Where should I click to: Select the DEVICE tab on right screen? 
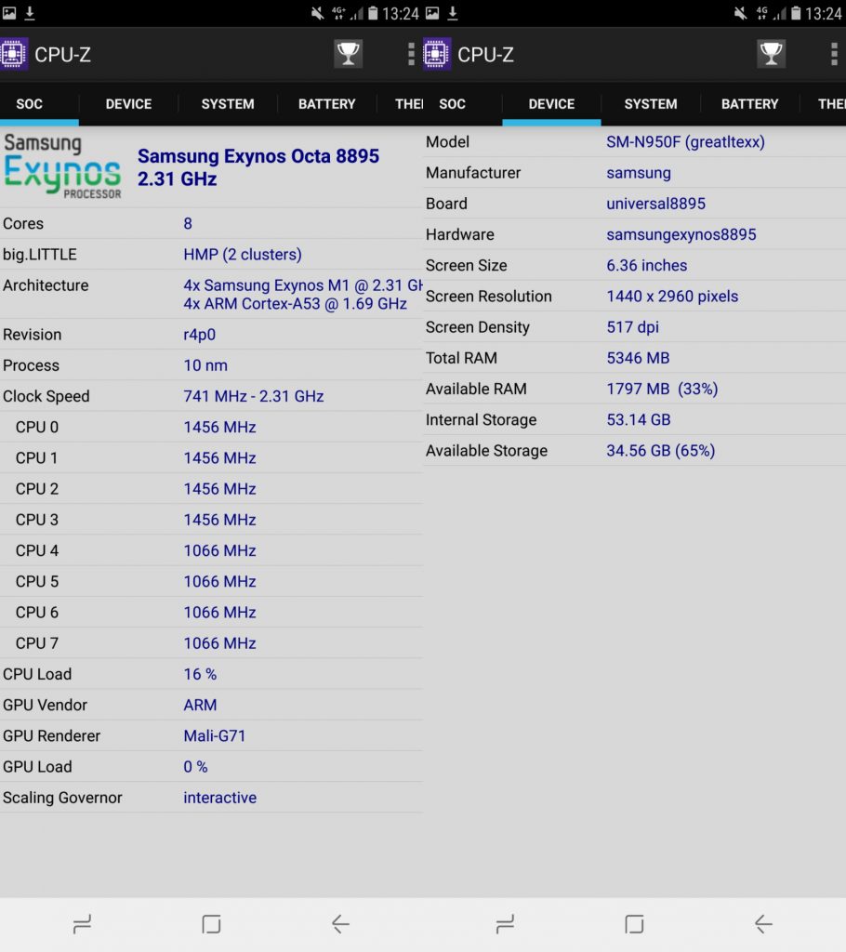coord(551,104)
